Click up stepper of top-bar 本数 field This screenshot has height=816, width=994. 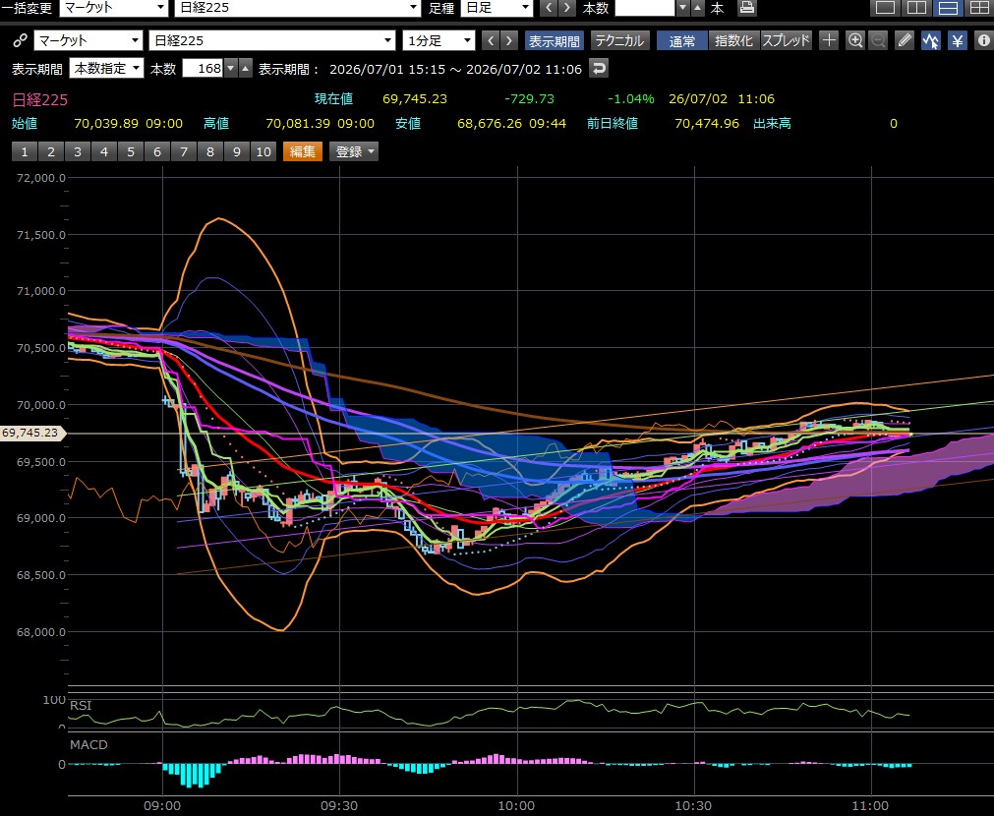(x=697, y=8)
